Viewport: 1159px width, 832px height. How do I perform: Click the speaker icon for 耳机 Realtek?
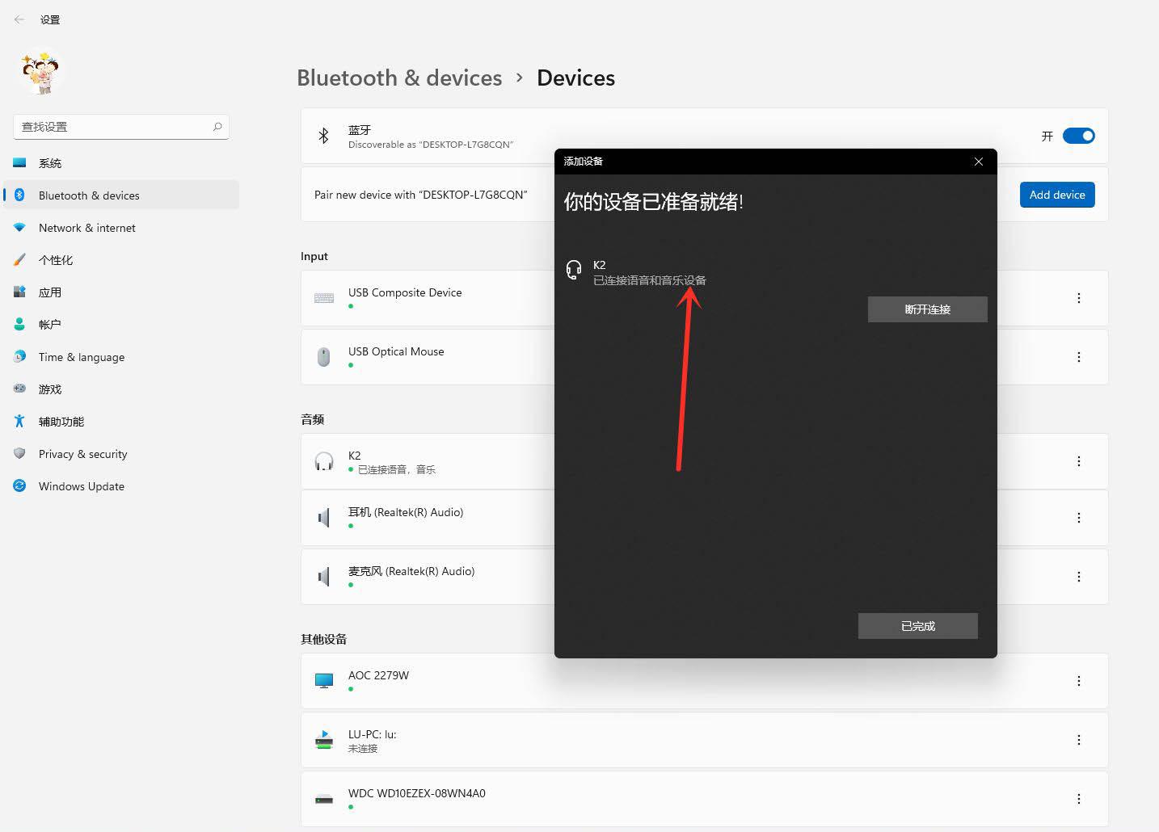click(324, 518)
